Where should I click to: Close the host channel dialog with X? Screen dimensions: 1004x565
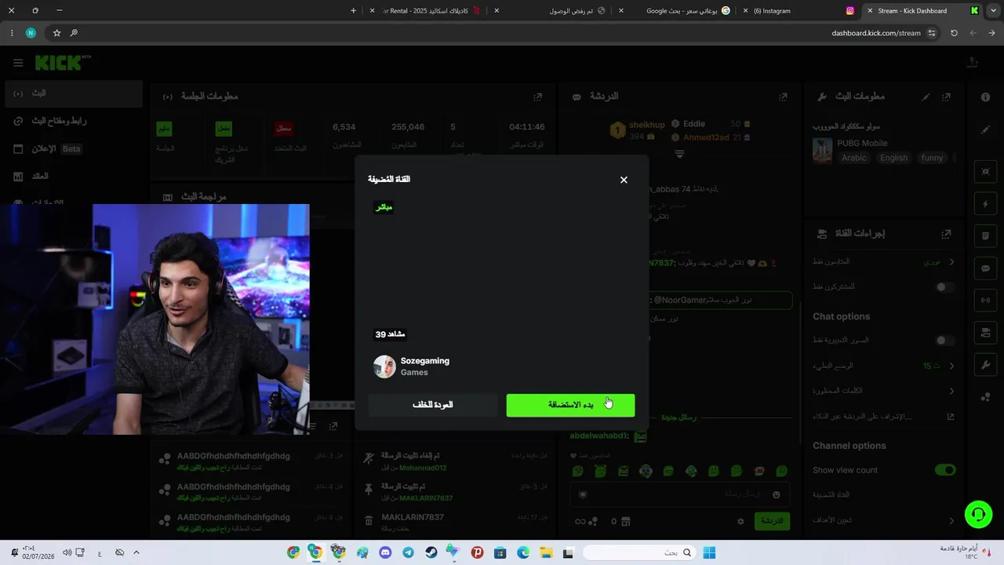tap(624, 180)
